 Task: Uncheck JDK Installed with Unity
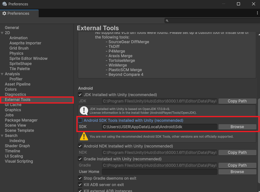pyautogui.click(x=80, y=95)
